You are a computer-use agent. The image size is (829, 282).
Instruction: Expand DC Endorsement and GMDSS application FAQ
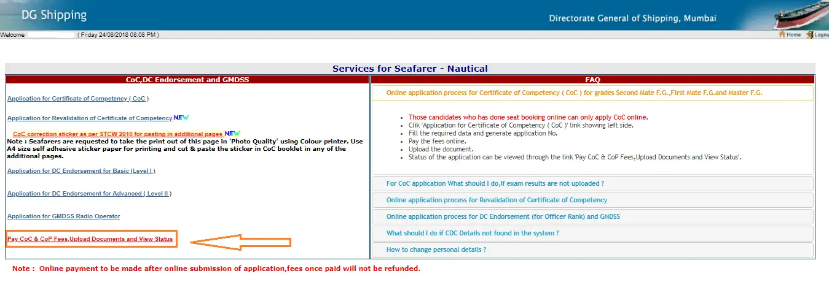(592, 216)
